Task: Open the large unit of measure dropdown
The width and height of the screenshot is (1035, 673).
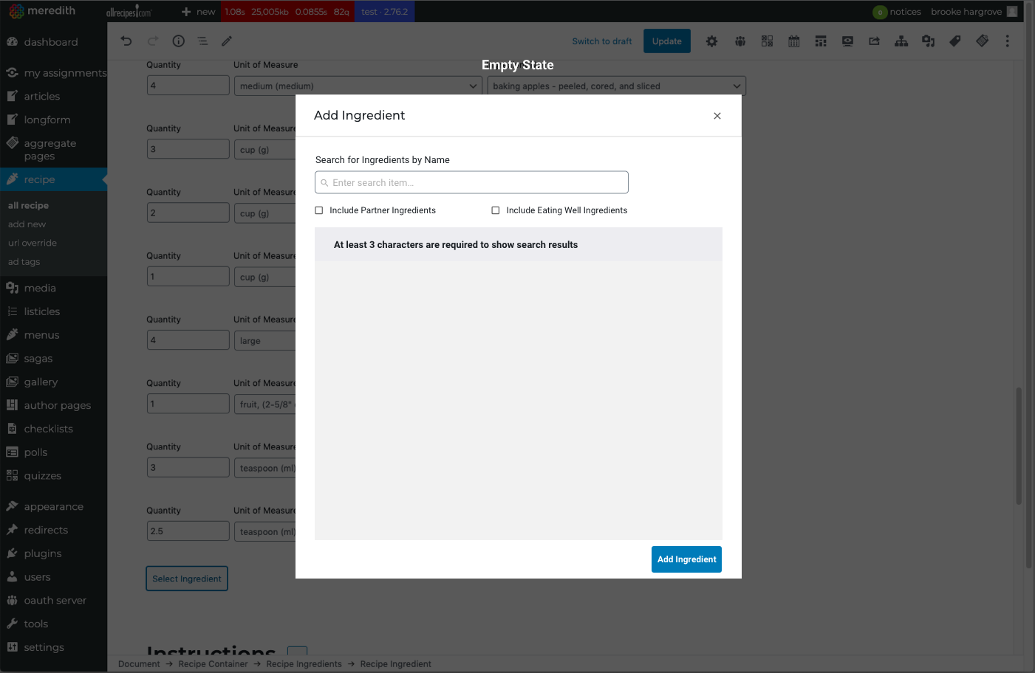Action: (x=265, y=340)
